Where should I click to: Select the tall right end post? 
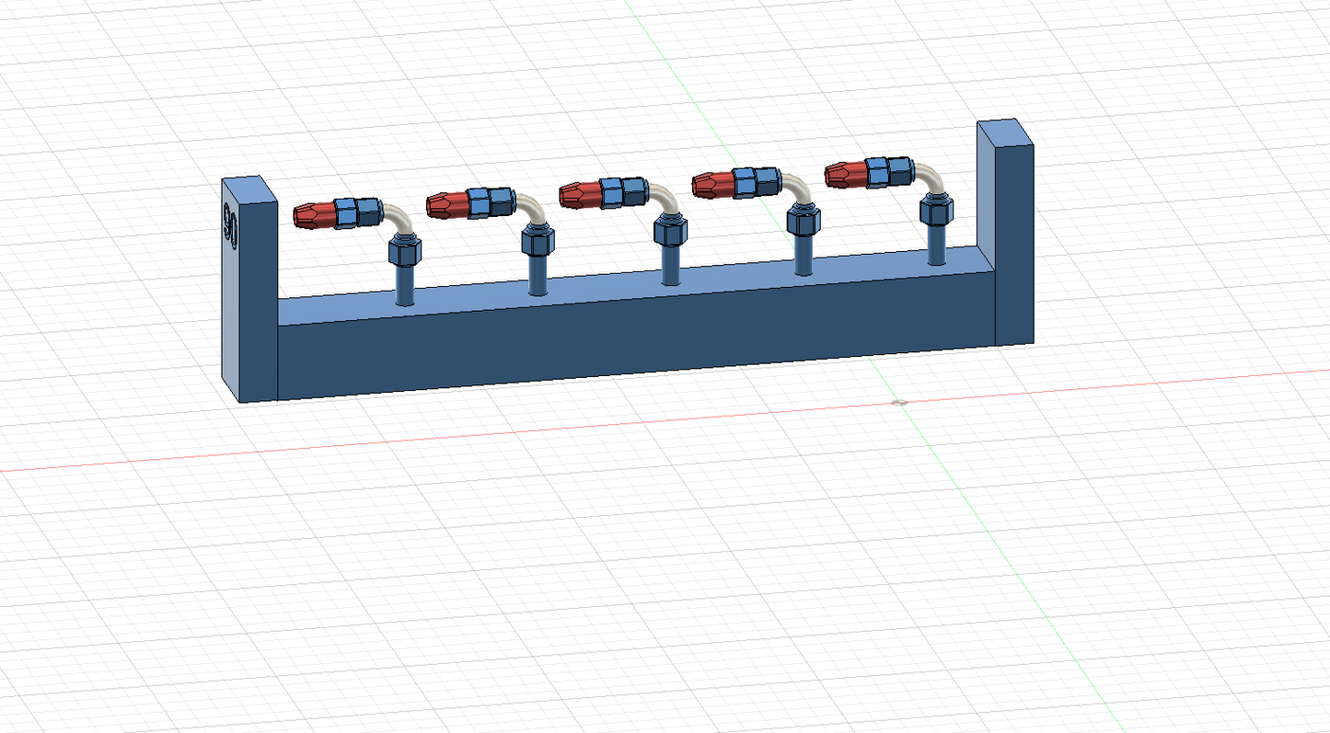click(x=1012, y=239)
